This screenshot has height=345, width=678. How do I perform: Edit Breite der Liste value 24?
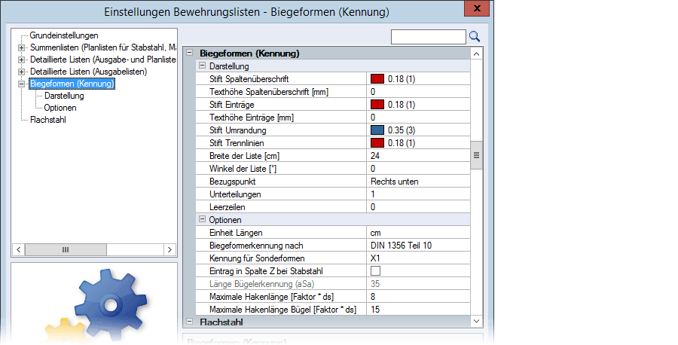(418, 156)
